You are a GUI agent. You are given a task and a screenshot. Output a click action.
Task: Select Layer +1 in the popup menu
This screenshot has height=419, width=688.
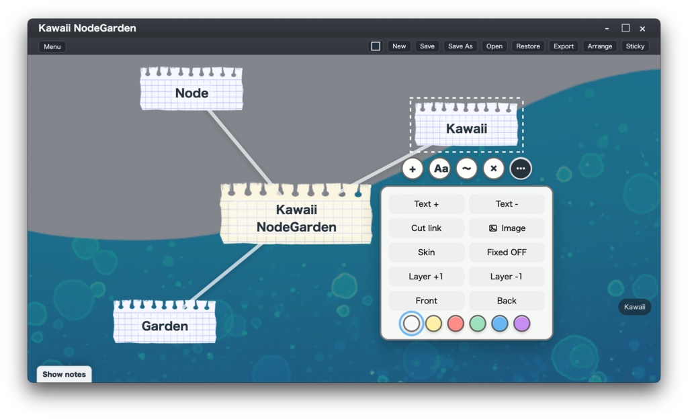pyautogui.click(x=426, y=277)
